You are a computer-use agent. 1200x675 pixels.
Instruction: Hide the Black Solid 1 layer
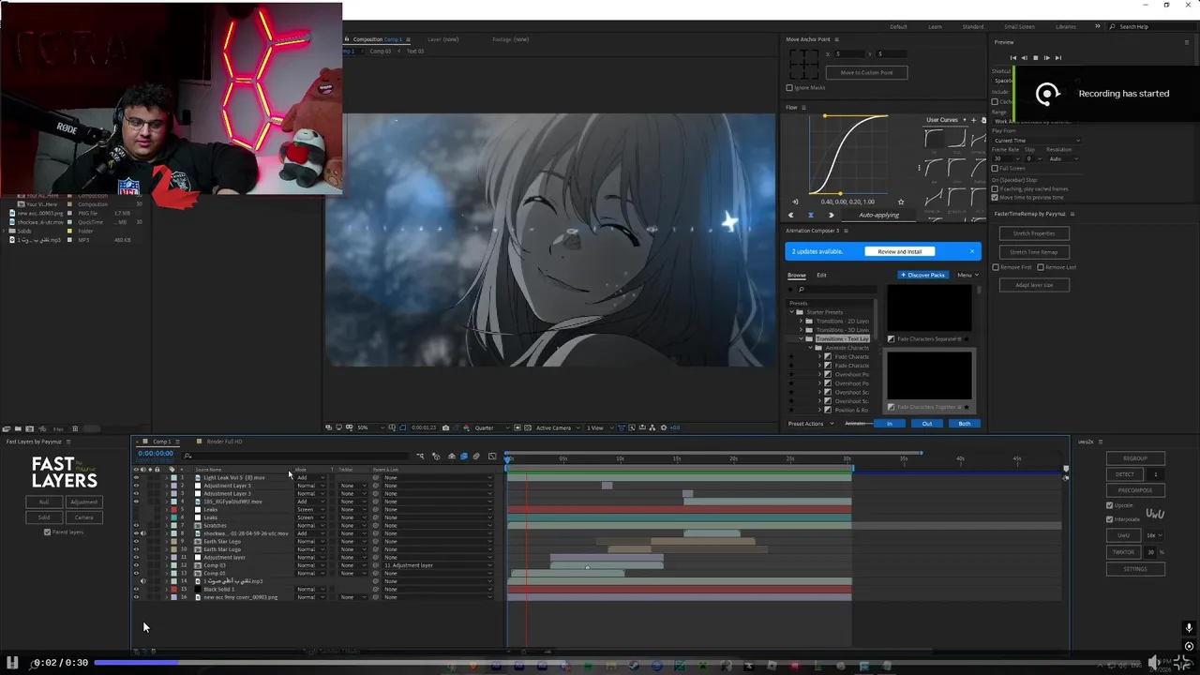tap(136, 589)
